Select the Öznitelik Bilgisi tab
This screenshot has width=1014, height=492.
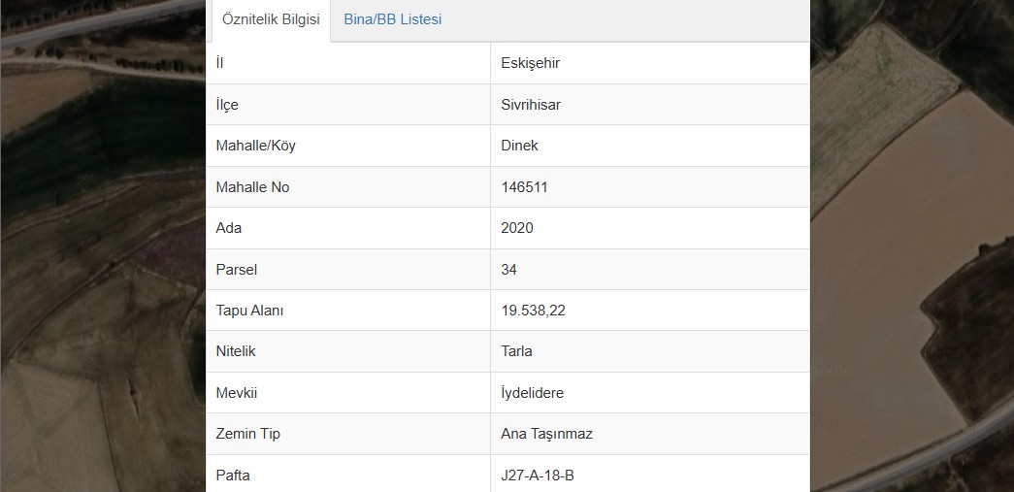pos(271,19)
